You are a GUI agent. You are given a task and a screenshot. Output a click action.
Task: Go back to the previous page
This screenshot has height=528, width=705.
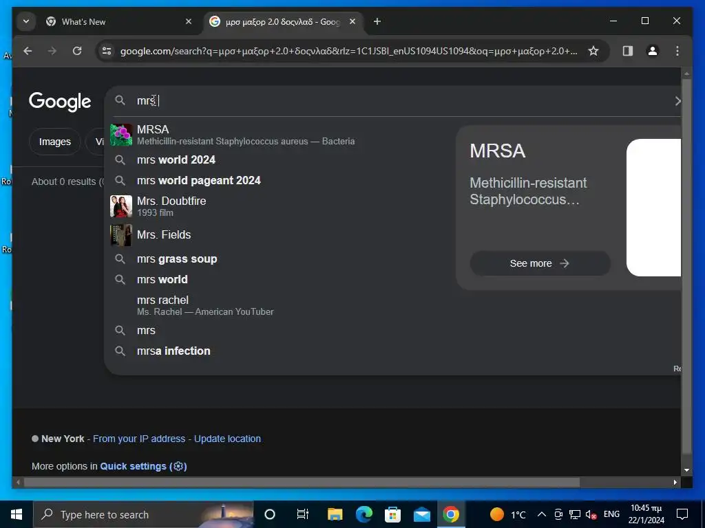pyautogui.click(x=28, y=51)
